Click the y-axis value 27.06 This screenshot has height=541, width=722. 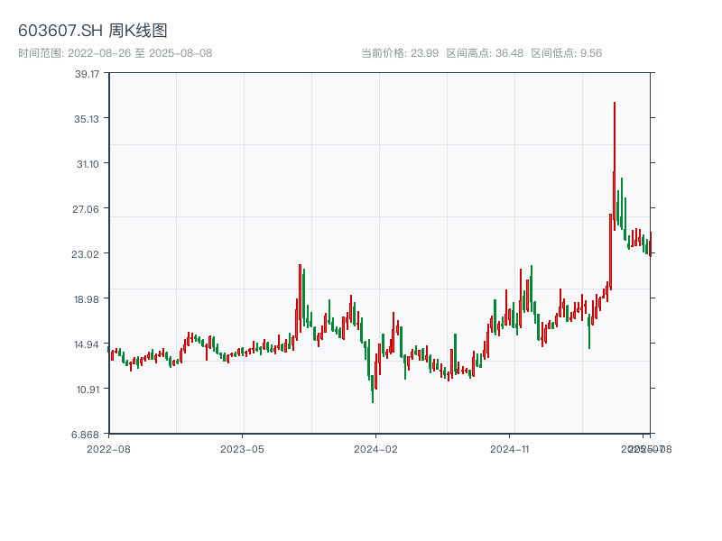click(x=86, y=209)
